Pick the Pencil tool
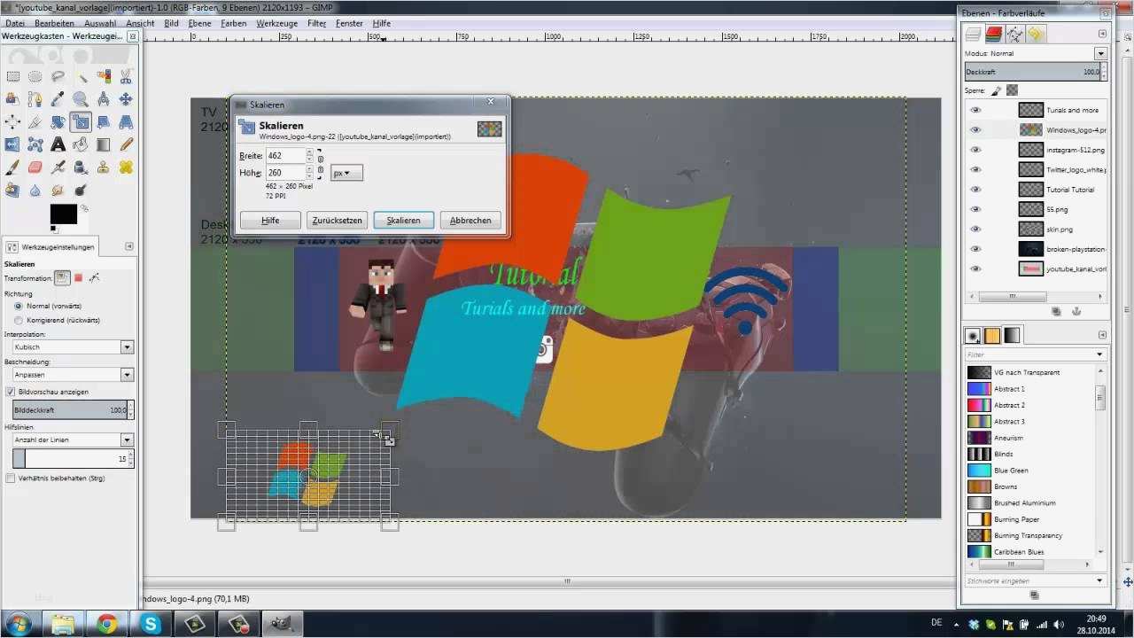This screenshot has height=638, width=1134. coord(126,144)
